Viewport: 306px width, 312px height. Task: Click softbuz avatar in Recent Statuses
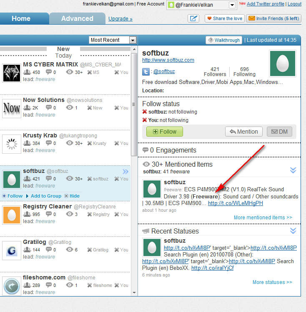(x=152, y=248)
